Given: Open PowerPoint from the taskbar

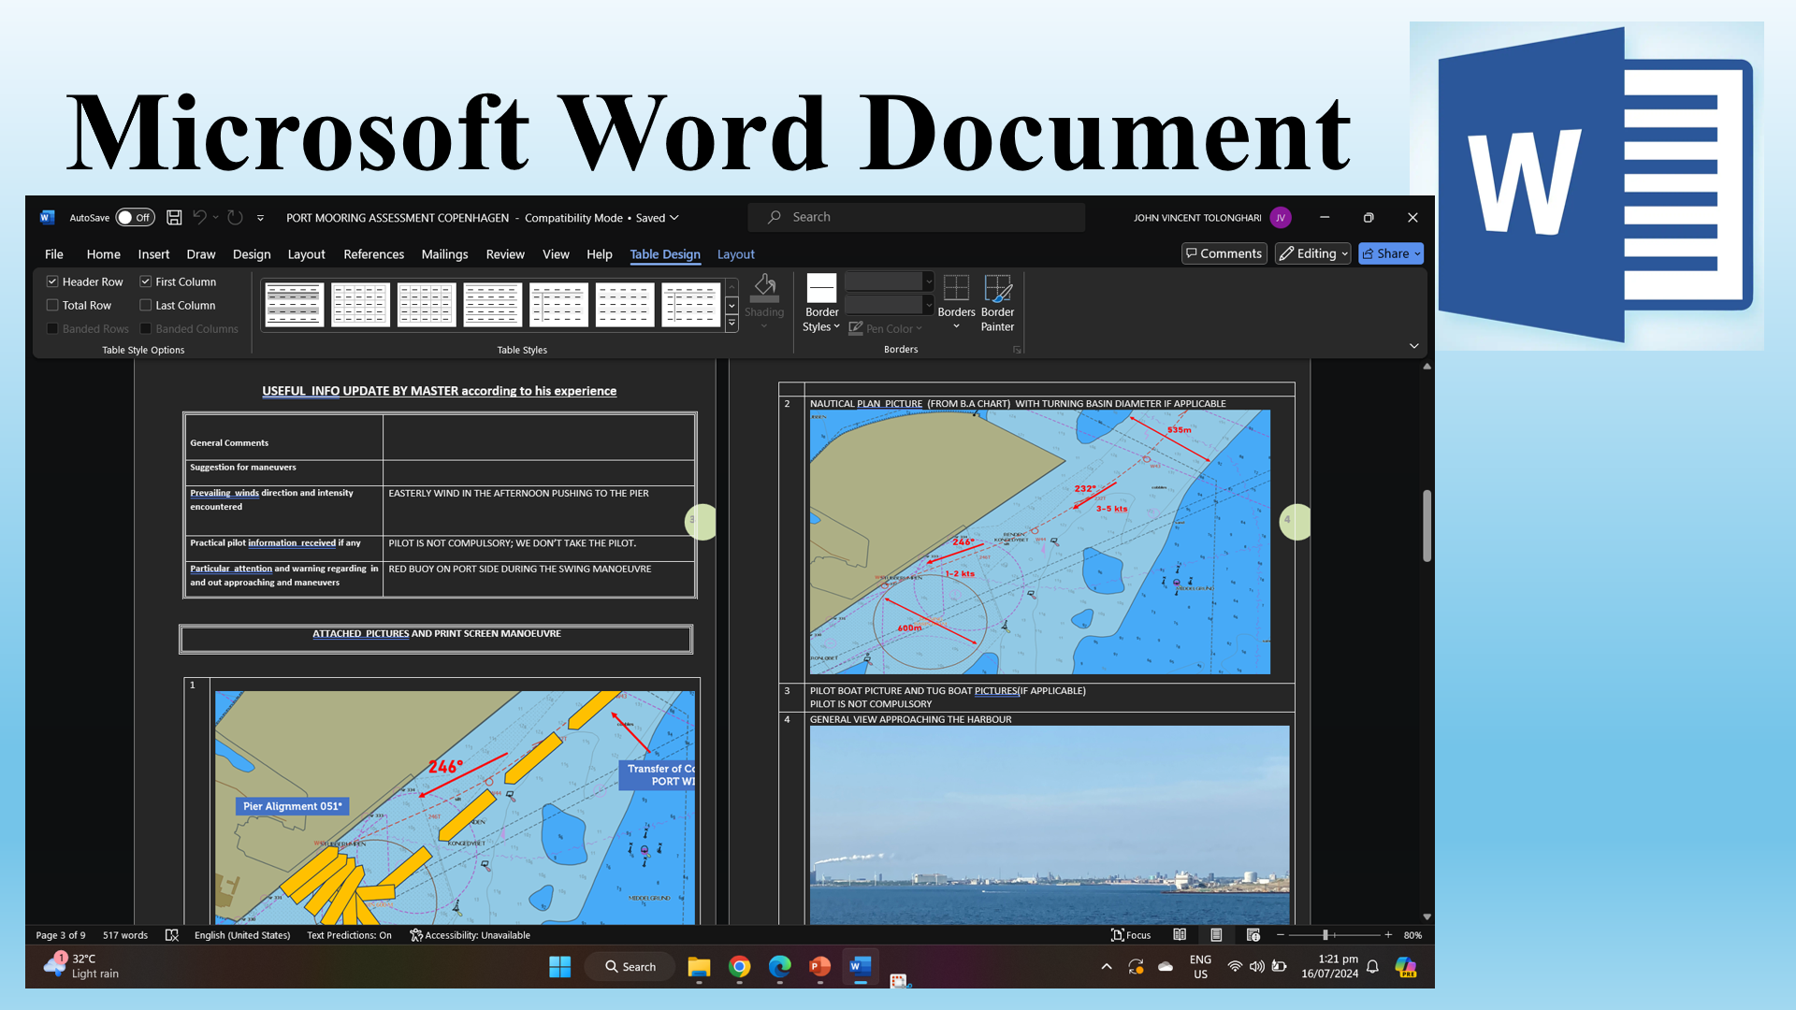Looking at the screenshot, I should (x=819, y=966).
